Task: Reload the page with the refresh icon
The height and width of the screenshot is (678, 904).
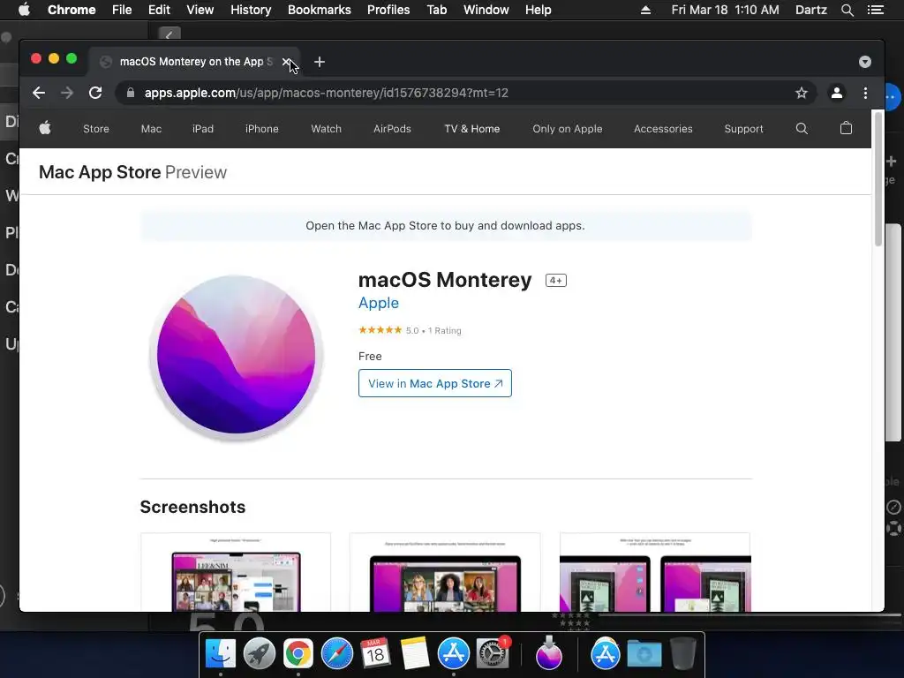Action: pos(95,93)
